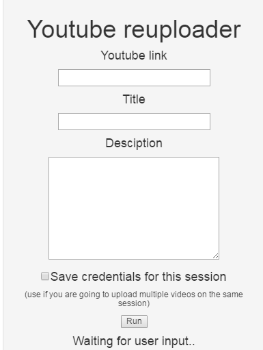Click the word 'link' in the first label
263x350 pixels.
(x=158, y=55)
